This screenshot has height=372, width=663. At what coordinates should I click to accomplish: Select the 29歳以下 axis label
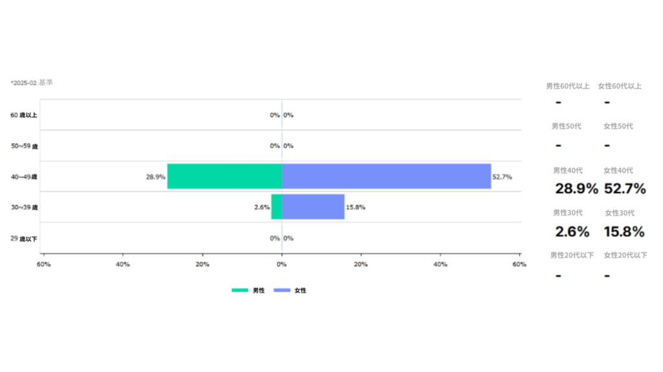pos(24,238)
